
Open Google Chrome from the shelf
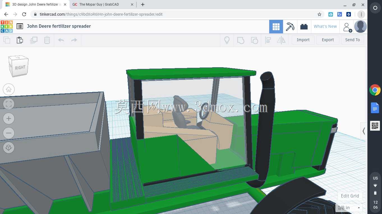click(375, 90)
